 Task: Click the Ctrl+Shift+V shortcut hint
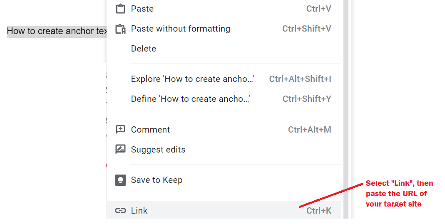tap(306, 29)
